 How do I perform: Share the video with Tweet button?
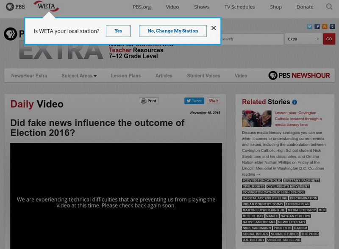click(194, 101)
